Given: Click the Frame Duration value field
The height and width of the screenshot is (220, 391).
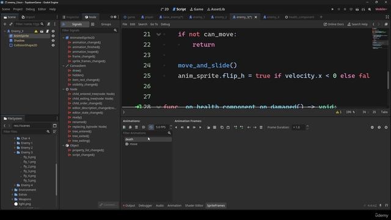Looking at the screenshot, I should 299,127.
